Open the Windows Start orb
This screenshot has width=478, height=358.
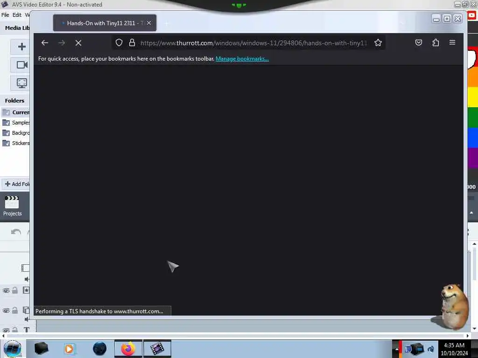pyautogui.click(x=12, y=349)
